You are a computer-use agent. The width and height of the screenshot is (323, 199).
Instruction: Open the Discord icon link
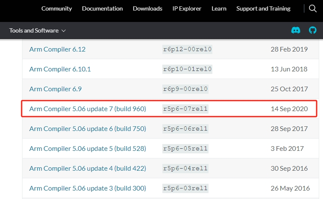296,30
